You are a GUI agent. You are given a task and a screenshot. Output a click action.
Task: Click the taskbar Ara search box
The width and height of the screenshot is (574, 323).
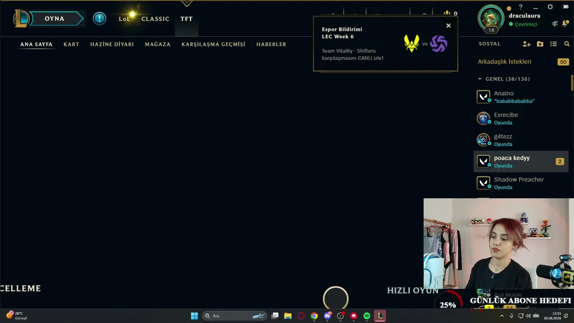pos(234,316)
